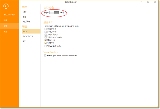Open the ペイン/アイテム settings category
Screen dimensions: 160x109
(x=28, y=36)
